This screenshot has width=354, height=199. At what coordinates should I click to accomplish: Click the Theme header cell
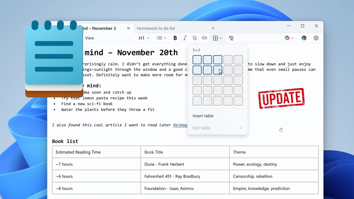coord(274,152)
